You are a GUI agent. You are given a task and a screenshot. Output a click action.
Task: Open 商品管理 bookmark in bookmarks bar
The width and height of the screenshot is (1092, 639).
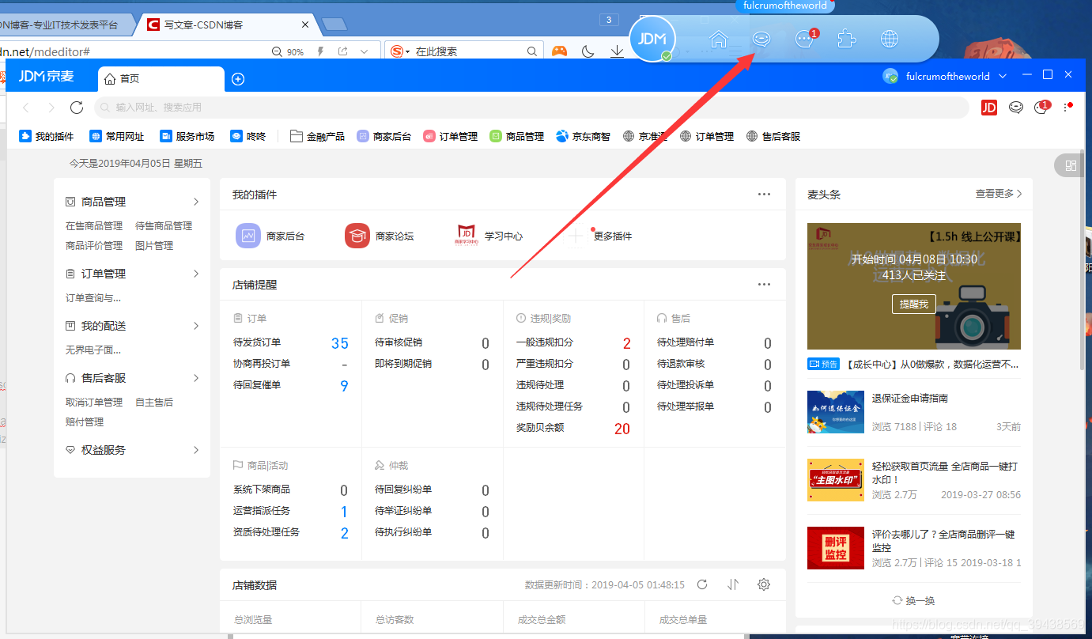(x=517, y=136)
